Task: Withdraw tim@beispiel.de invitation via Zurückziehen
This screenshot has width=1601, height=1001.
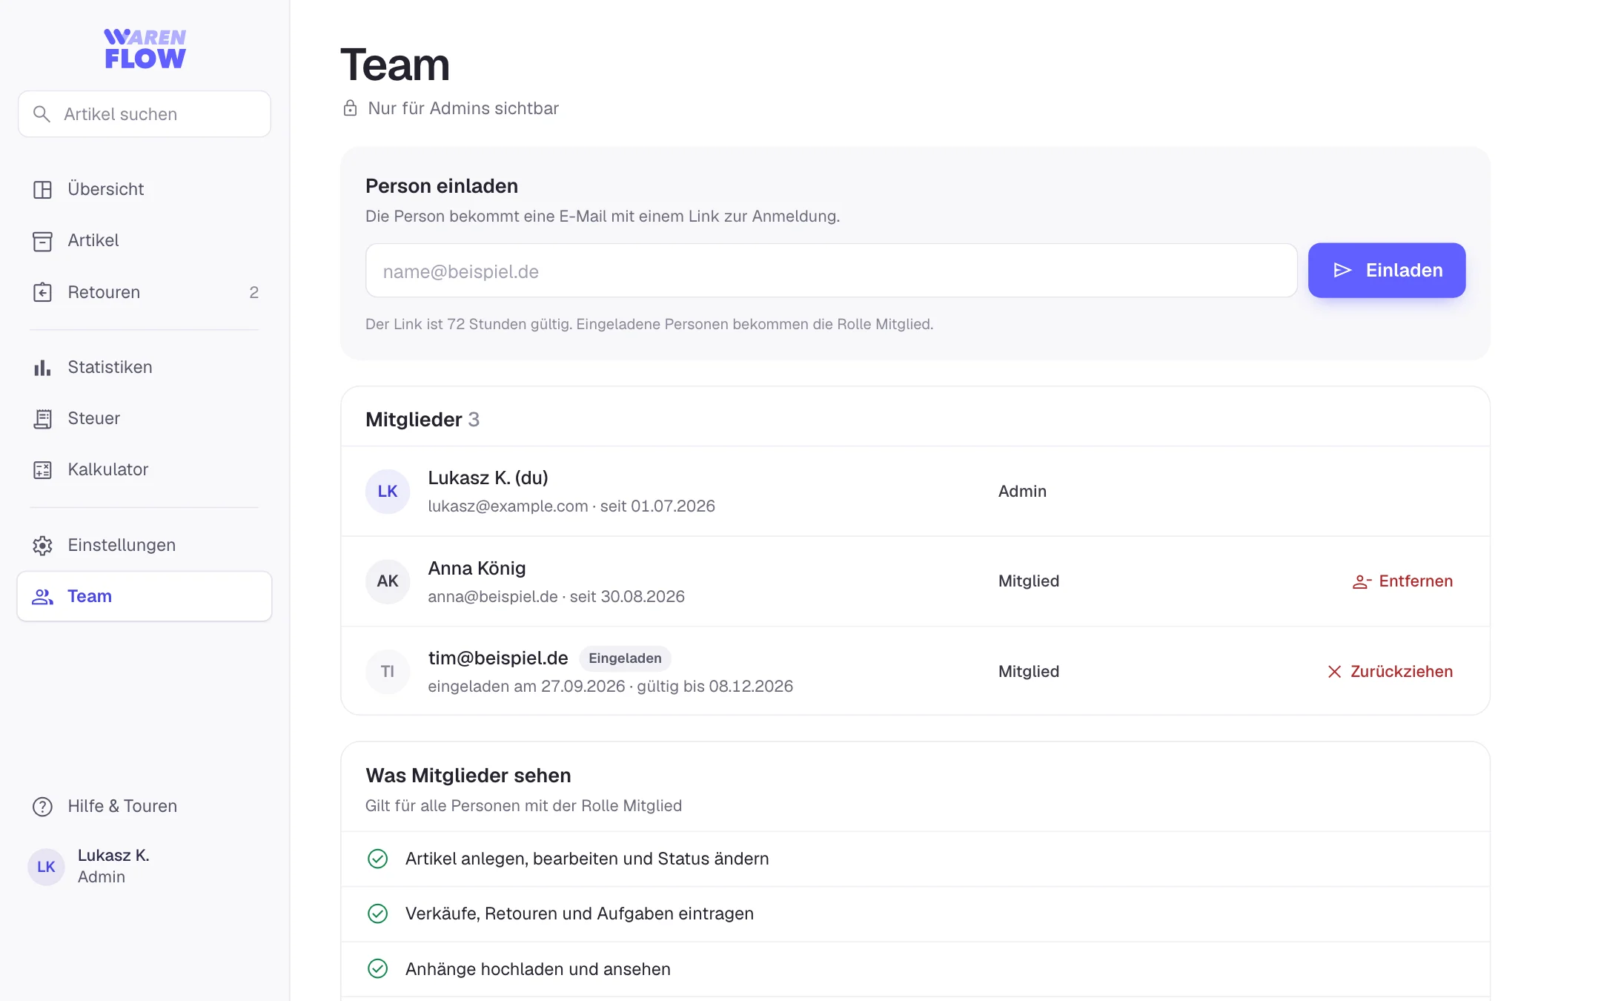Action: click(x=1390, y=672)
